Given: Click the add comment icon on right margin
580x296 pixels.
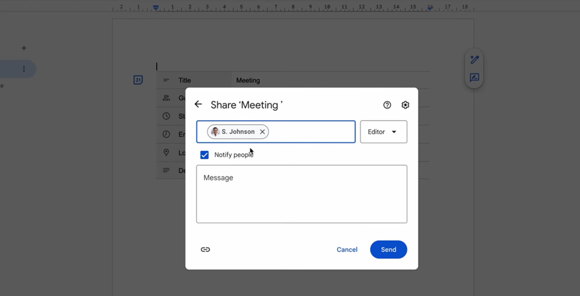Looking at the screenshot, I should click(474, 78).
